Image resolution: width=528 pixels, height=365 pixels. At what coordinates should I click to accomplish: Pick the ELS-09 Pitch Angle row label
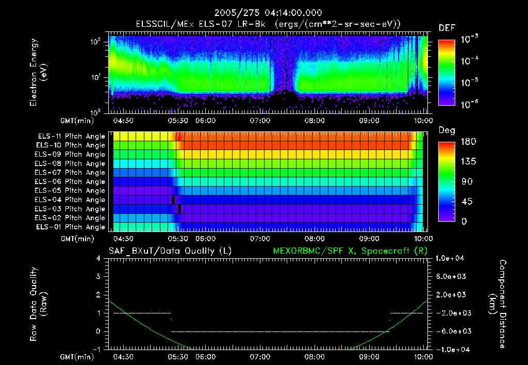click(x=71, y=155)
